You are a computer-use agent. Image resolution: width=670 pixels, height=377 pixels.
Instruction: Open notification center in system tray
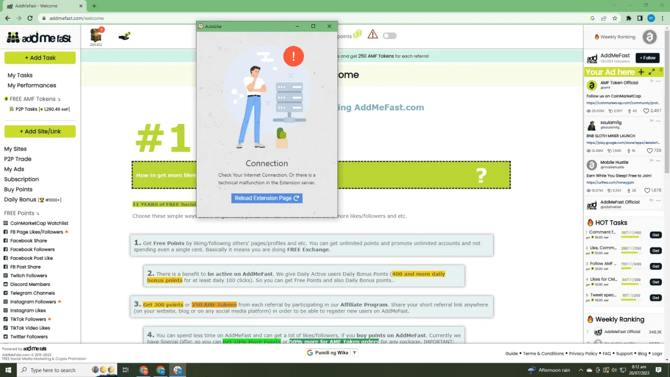tap(658, 370)
